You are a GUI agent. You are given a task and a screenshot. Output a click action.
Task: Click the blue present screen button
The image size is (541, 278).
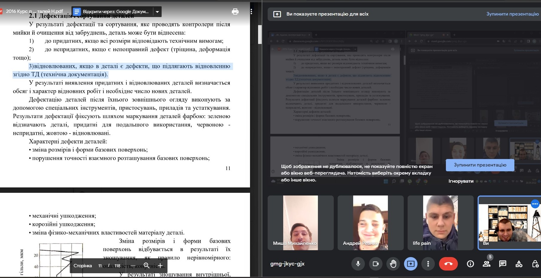tap(411, 264)
